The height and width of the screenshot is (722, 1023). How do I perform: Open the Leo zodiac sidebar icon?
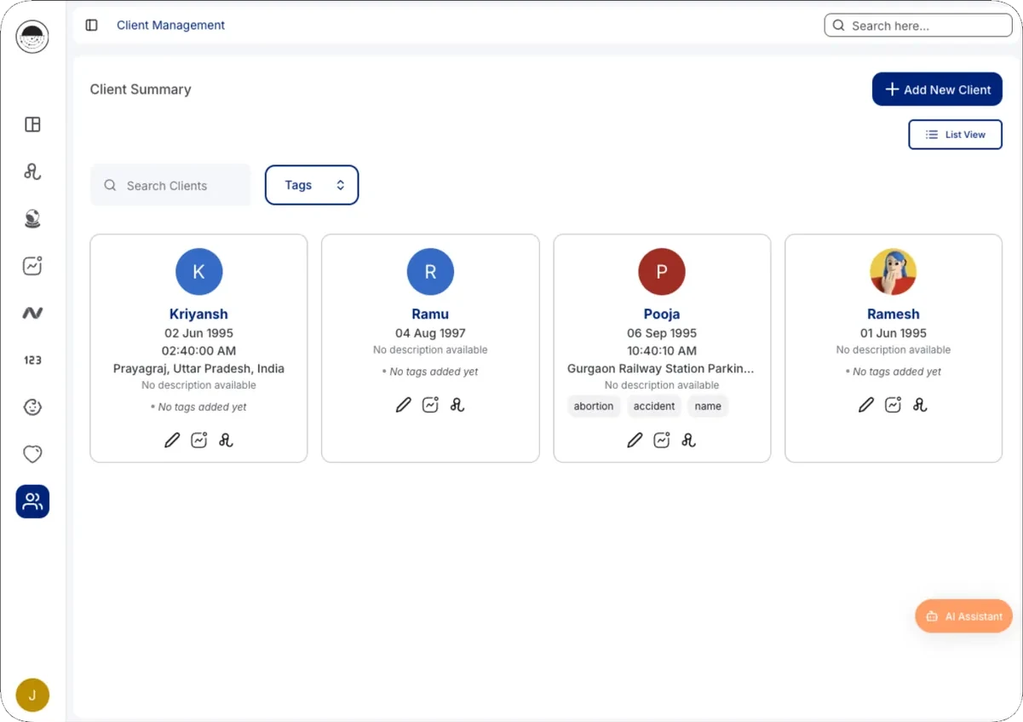pyautogui.click(x=32, y=171)
